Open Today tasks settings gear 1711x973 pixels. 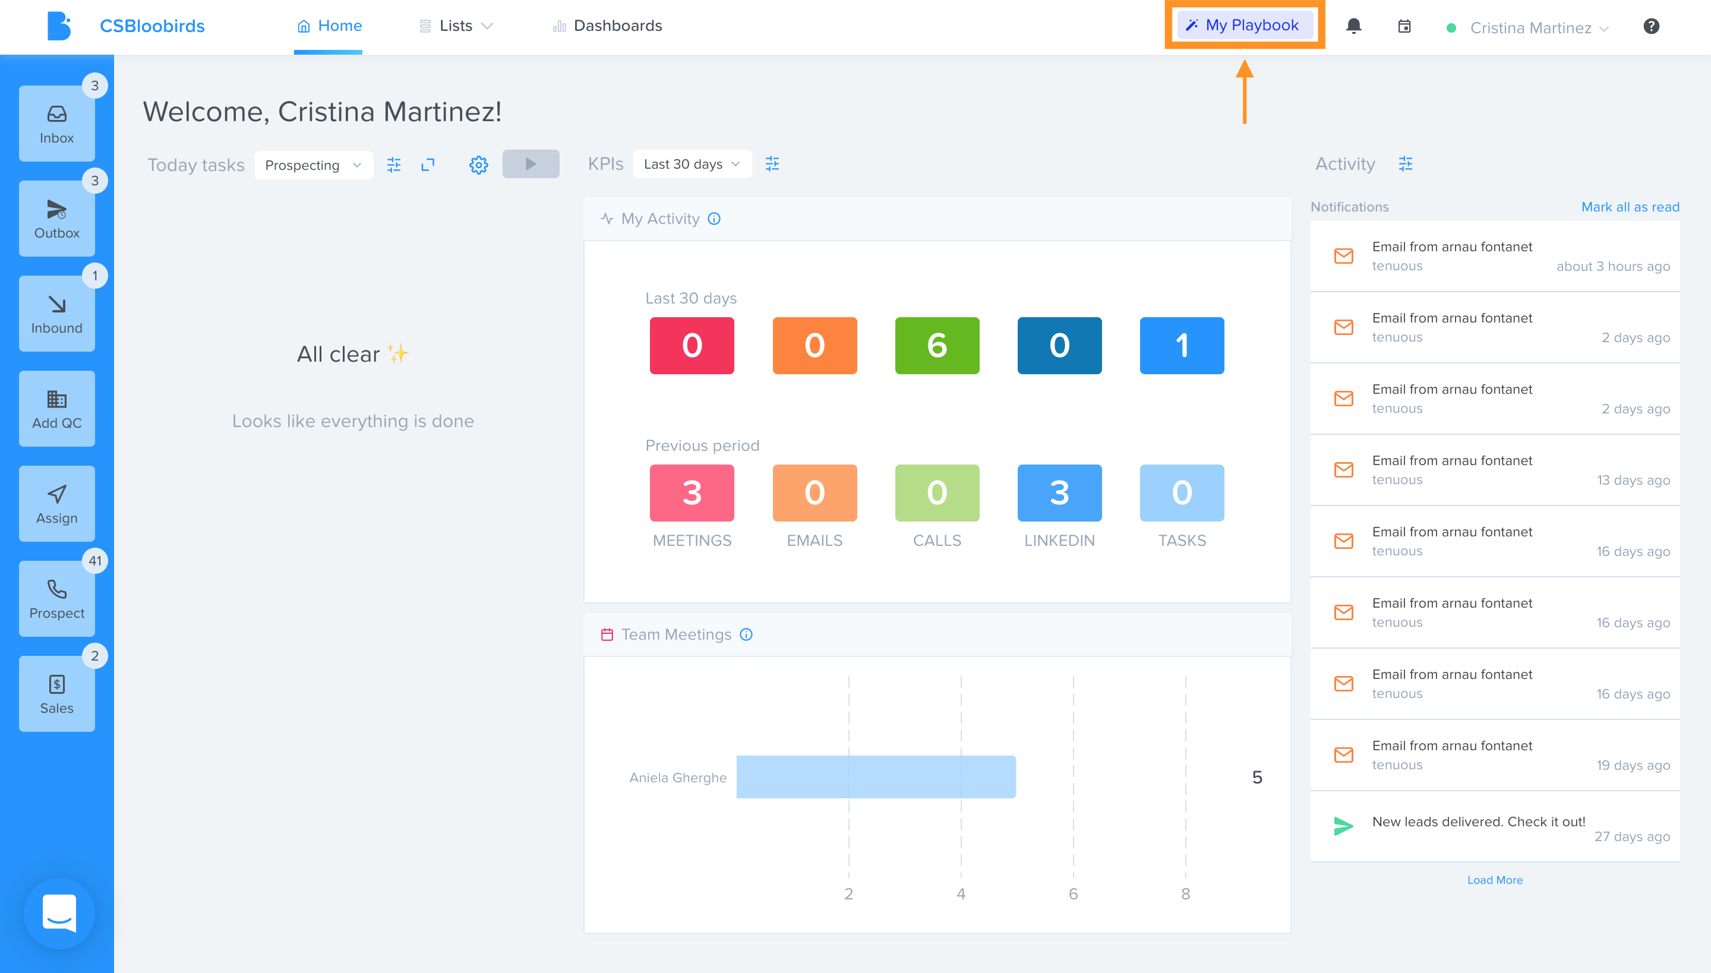click(479, 165)
